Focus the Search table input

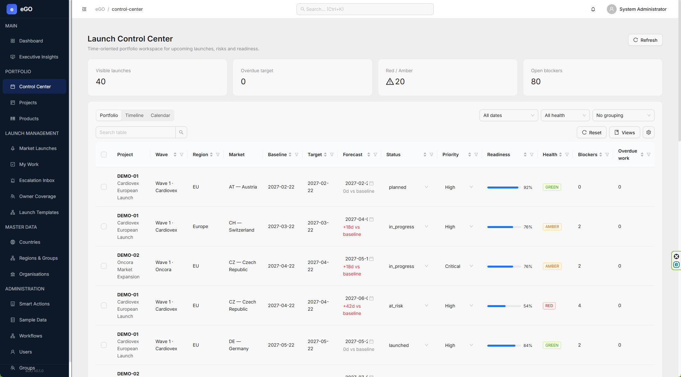136,132
